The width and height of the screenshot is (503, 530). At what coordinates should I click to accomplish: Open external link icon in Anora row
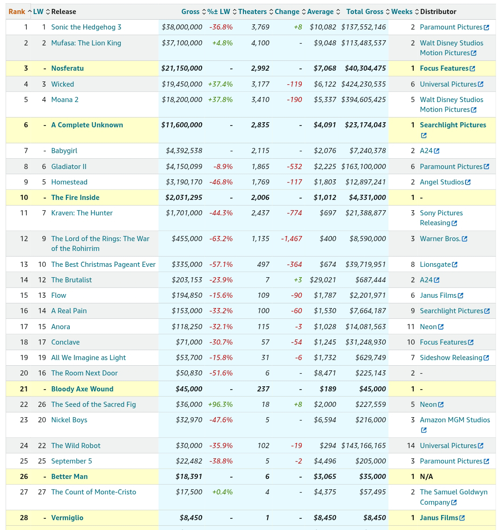(441, 327)
